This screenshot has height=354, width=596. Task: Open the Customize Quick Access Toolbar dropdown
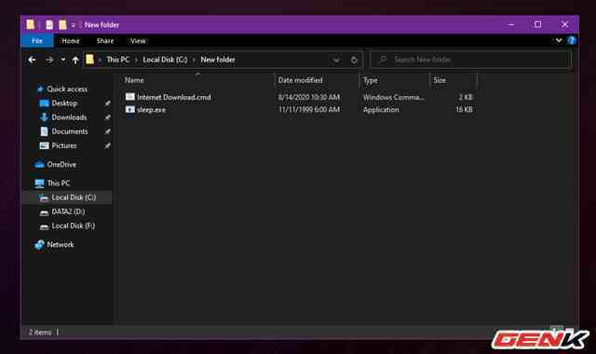click(x=73, y=25)
